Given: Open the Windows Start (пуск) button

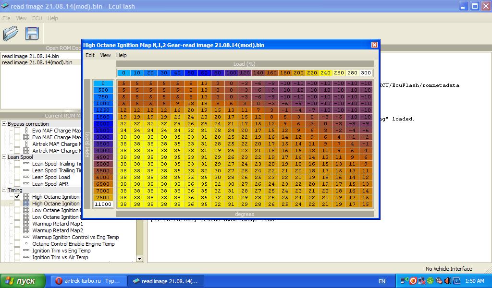Looking at the screenshot, I should (x=21, y=281).
